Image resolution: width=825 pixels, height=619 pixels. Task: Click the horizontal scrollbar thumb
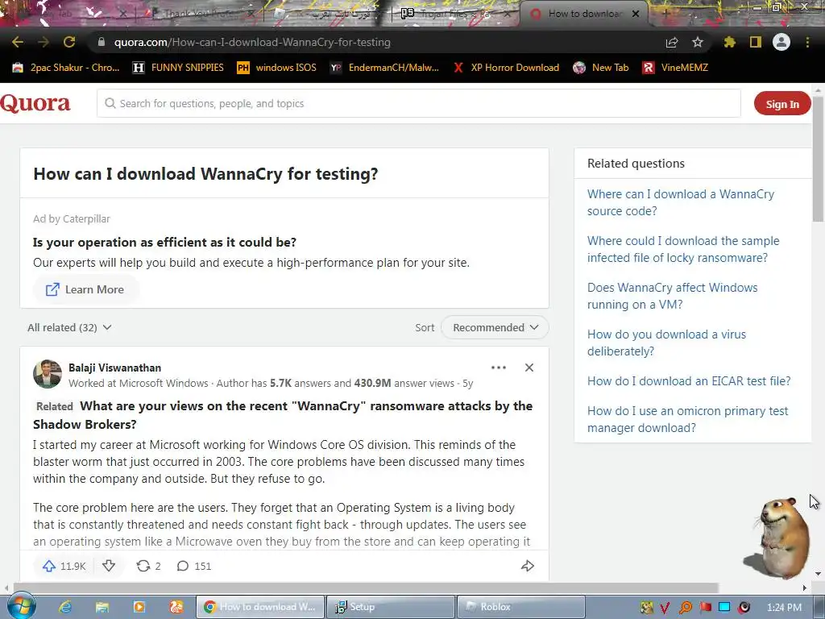tap(366, 588)
